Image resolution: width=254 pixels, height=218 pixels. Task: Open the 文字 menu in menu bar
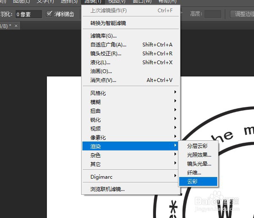pos(45,2)
